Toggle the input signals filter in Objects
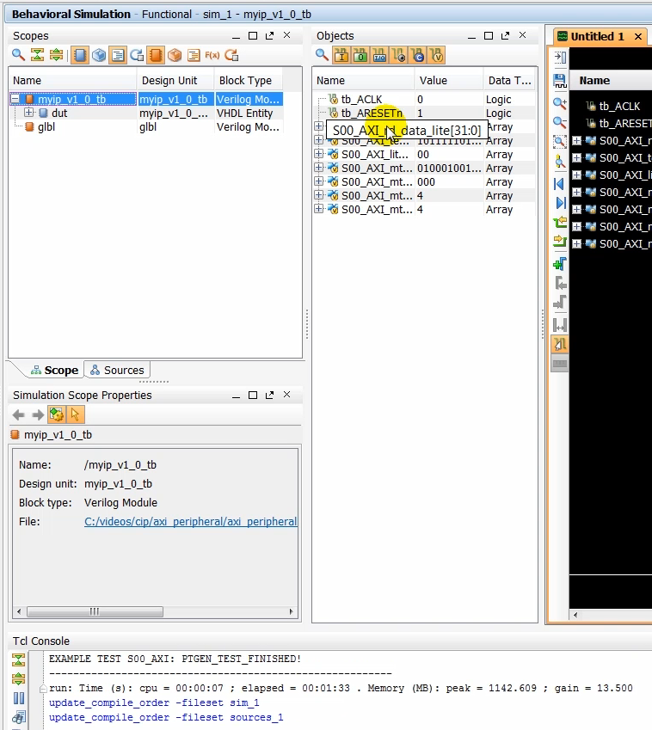The image size is (652, 730). pos(341,55)
